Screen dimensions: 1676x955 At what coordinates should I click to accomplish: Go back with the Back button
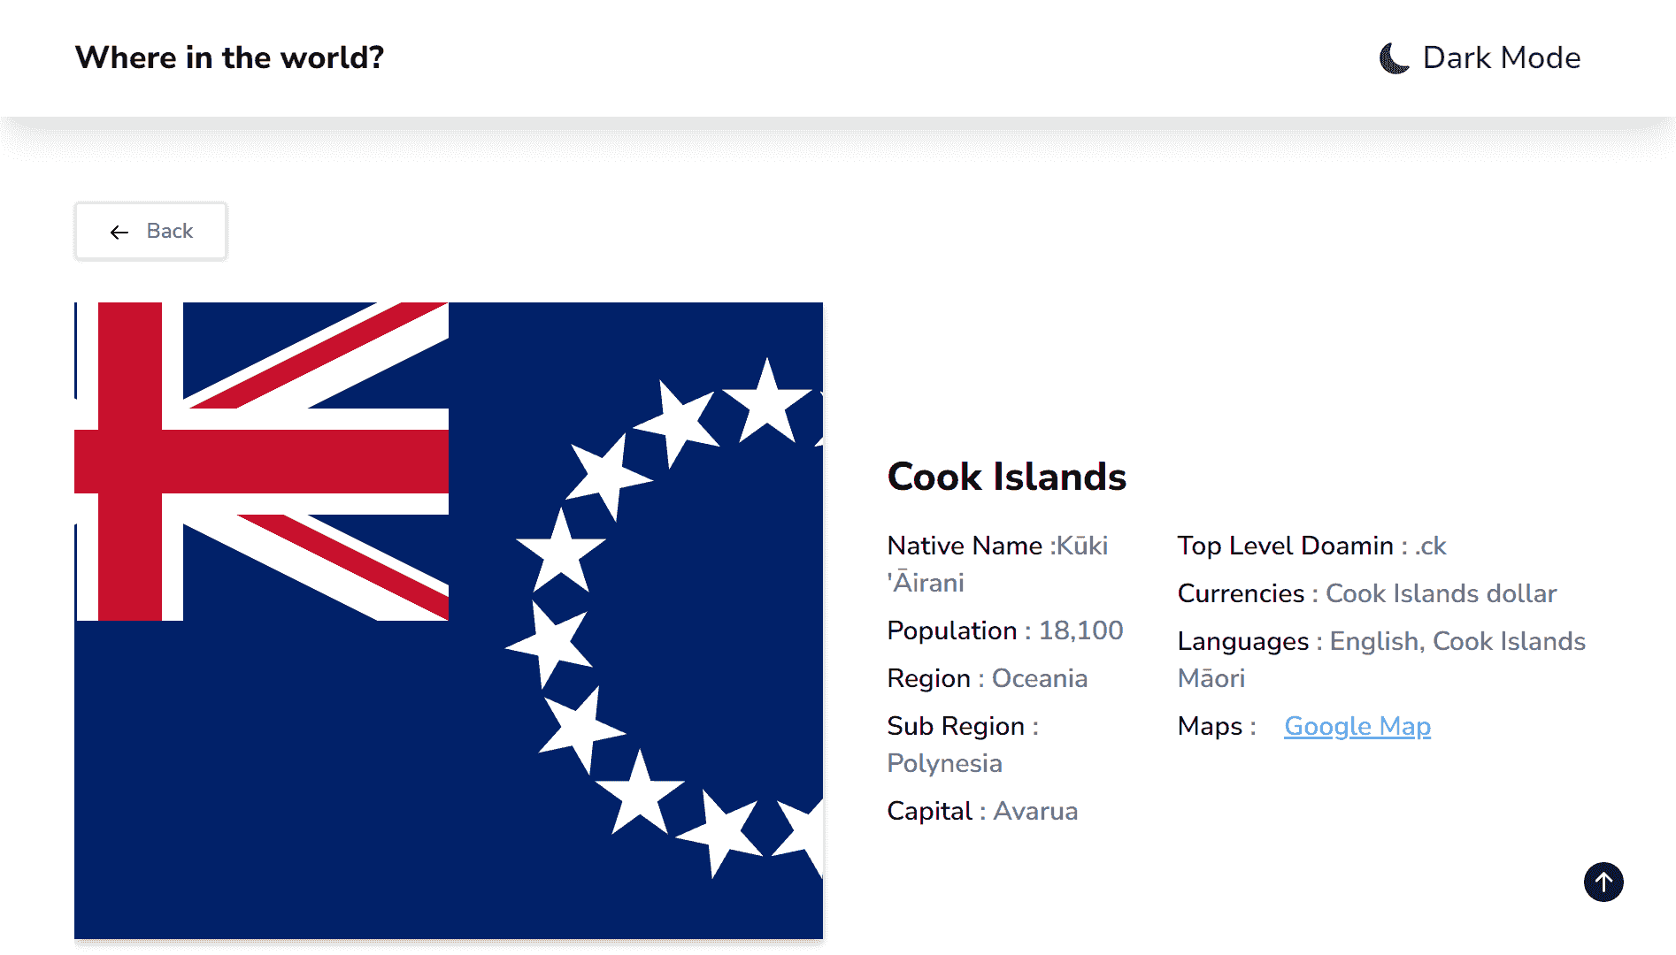click(150, 231)
